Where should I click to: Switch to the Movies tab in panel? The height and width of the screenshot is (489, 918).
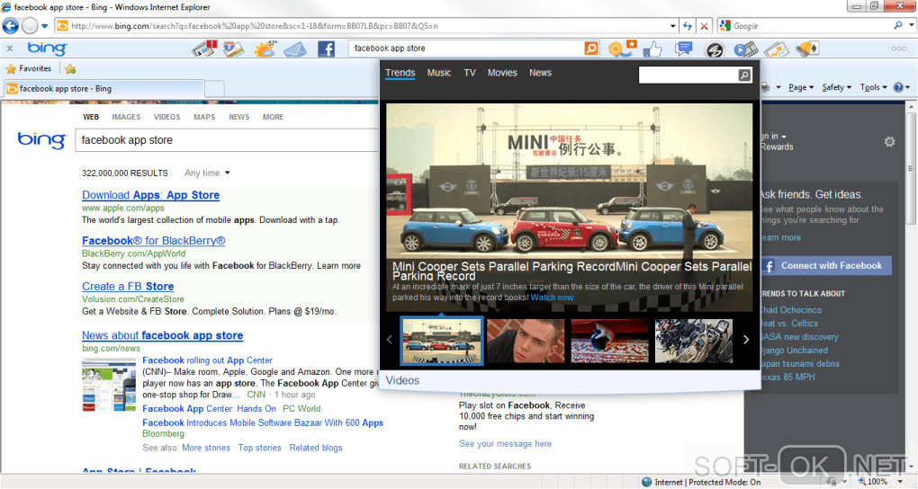coord(502,73)
